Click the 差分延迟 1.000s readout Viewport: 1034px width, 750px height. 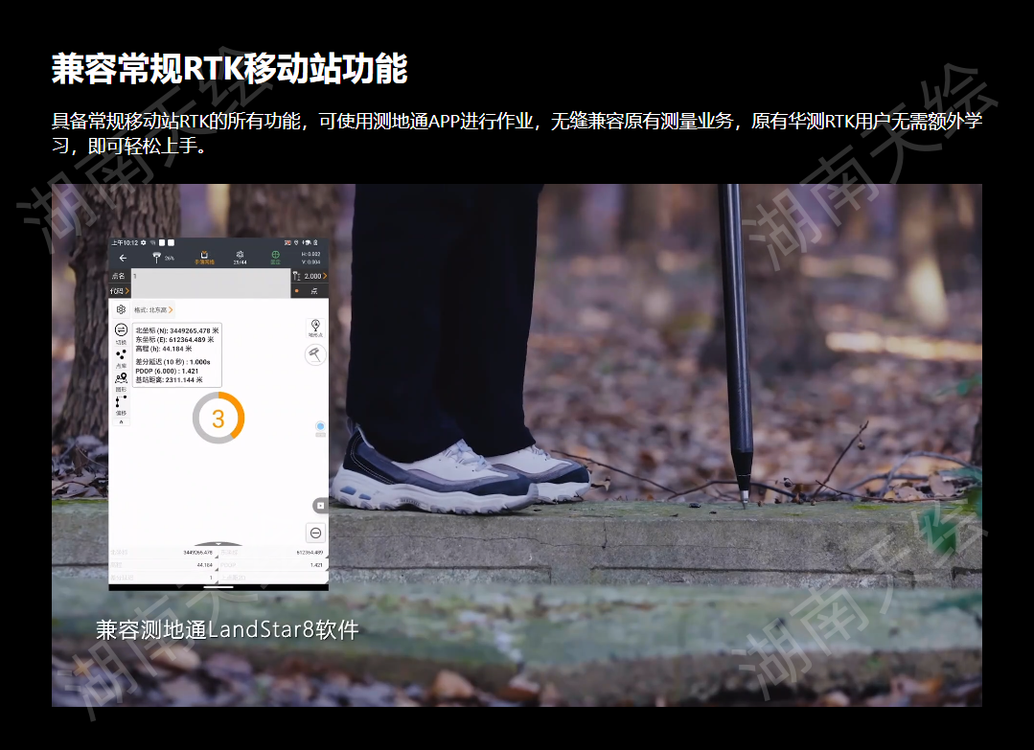[x=172, y=362]
